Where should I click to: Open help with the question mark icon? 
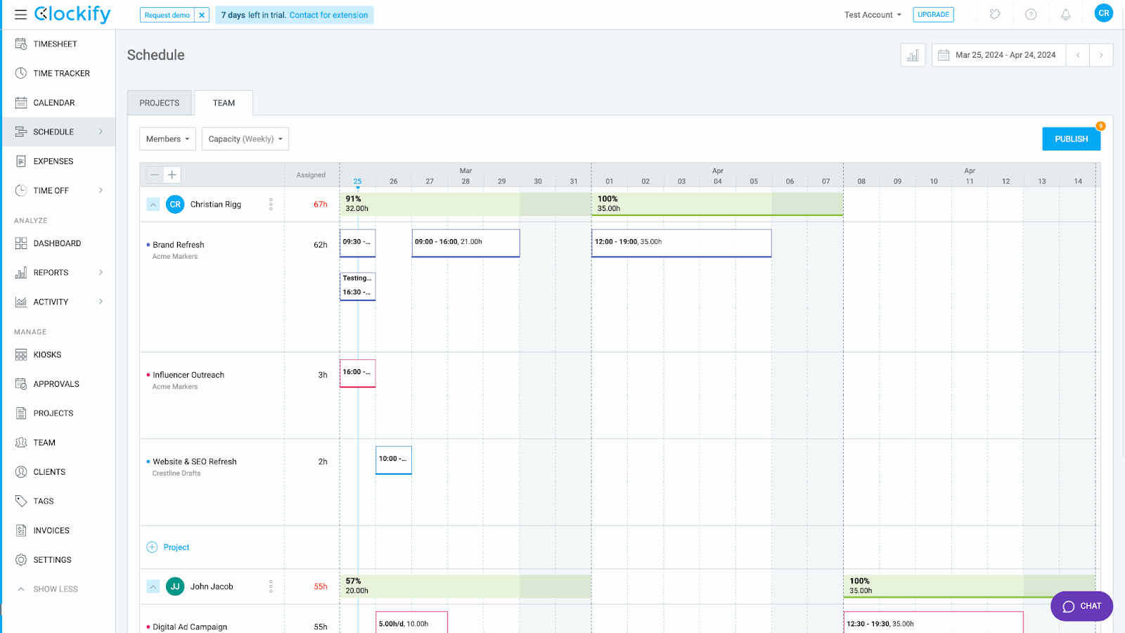click(x=1031, y=14)
